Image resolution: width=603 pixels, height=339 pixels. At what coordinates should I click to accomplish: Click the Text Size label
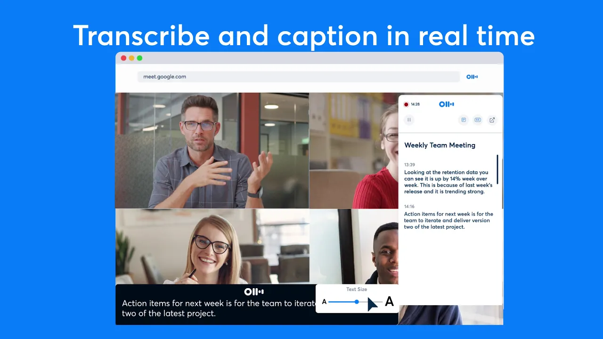pyautogui.click(x=357, y=289)
